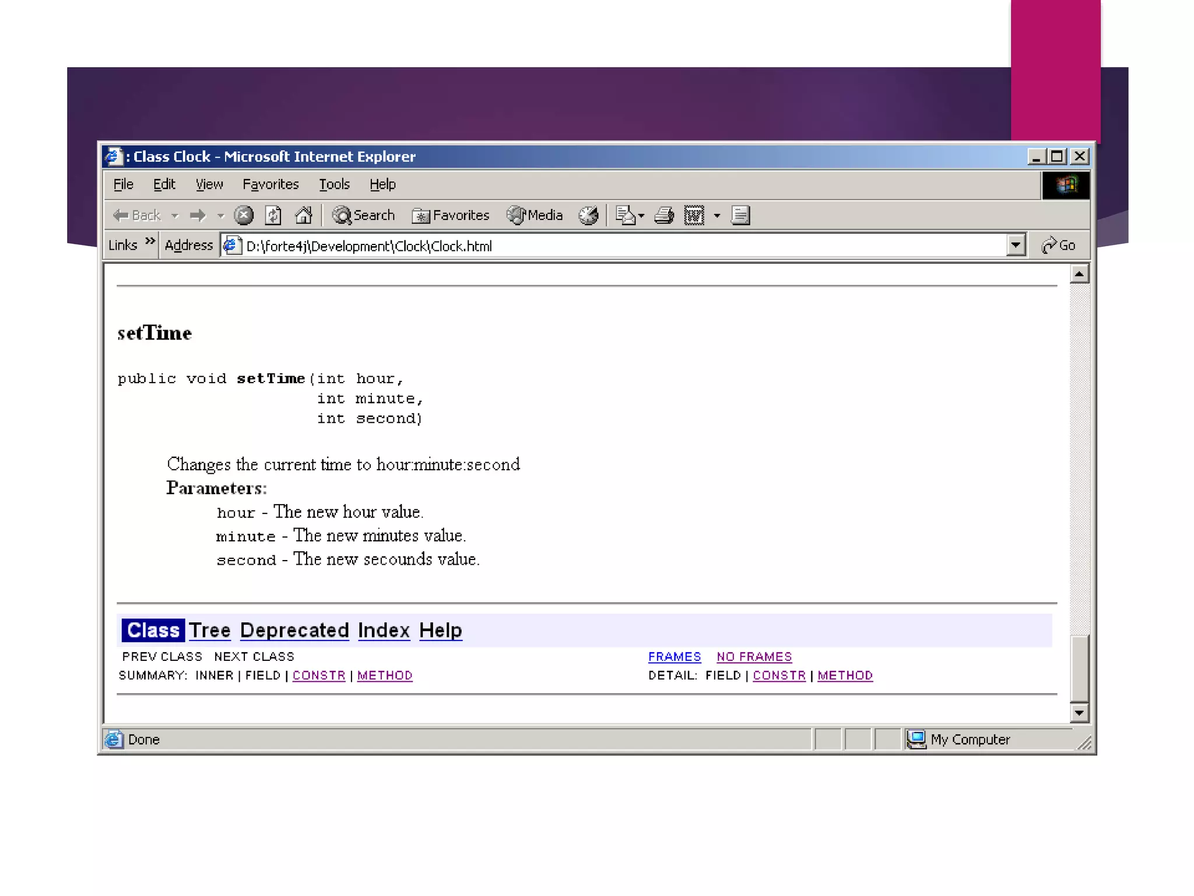Click the Discuss toolbar icon
Image resolution: width=1194 pixels, height=896 pixels.
point(740,216)
